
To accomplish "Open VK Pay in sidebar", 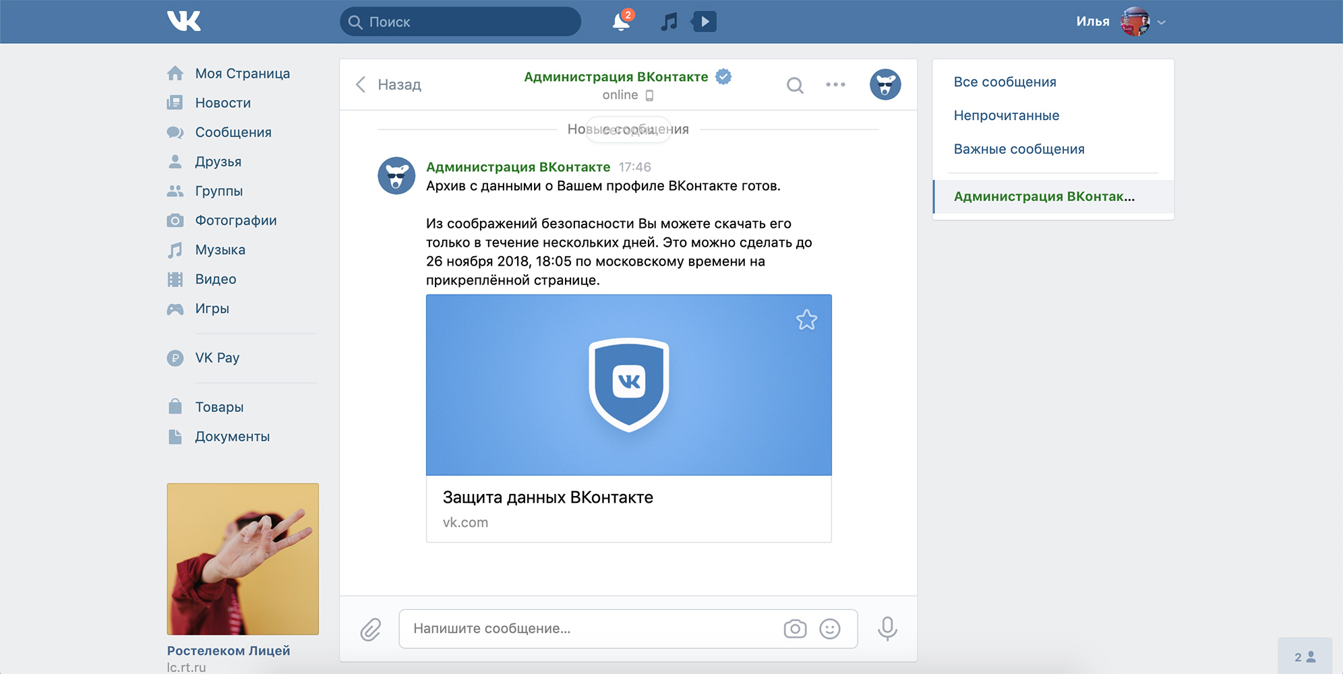I will (216, 358).
